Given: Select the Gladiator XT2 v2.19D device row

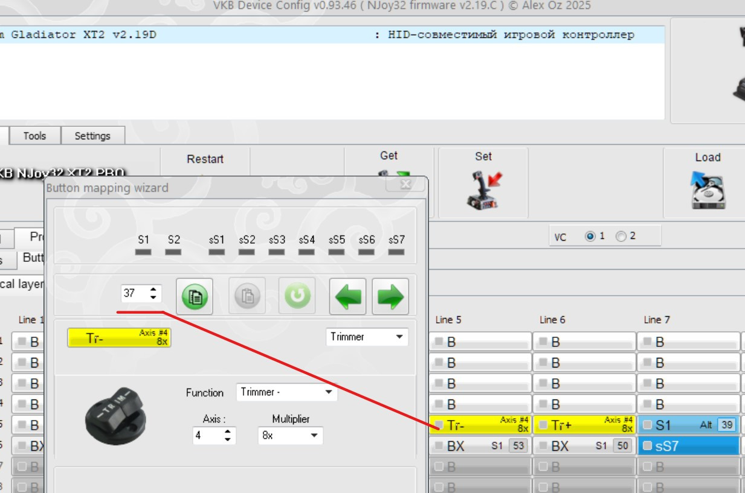Looking at the screenshot, I should (x=332, y=35).
